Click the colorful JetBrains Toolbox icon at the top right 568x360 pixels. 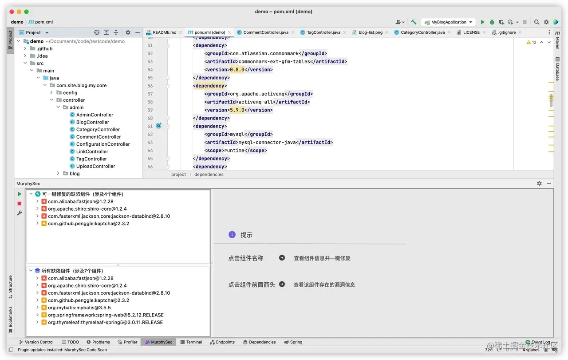point(556,22)
